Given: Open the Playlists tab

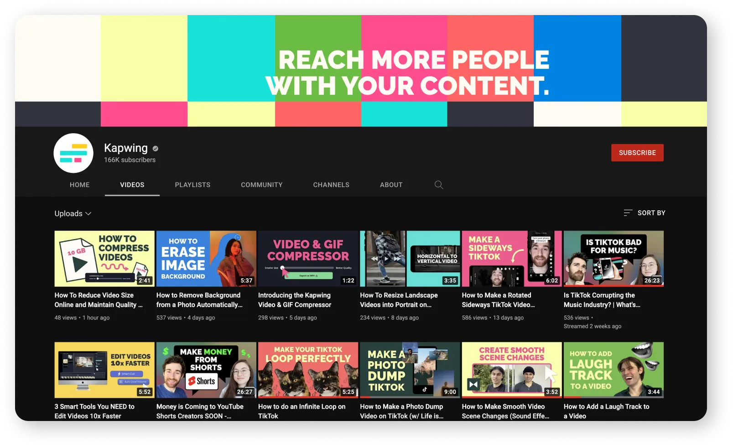Looking at the screenshot, I should tap(192, 185).
